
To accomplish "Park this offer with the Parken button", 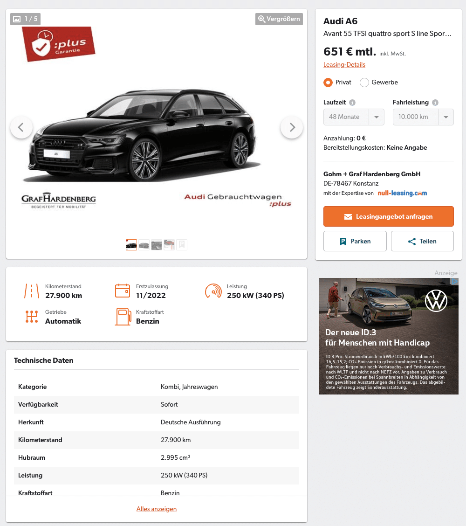I will point(355,241).
